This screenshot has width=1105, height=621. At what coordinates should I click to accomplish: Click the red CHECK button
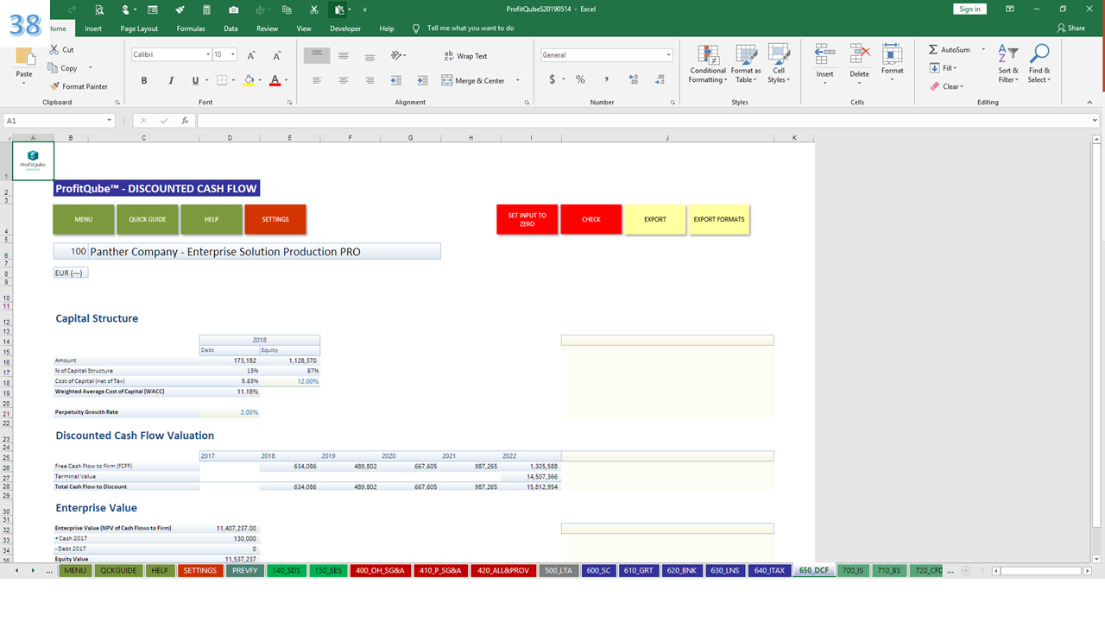pos(591,219)
